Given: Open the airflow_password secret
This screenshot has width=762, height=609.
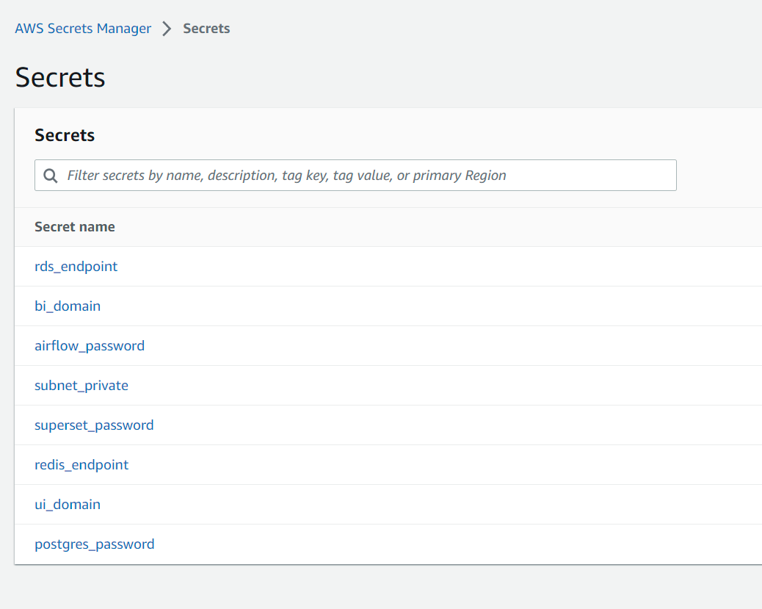Looking at the screenshot, I should tap(90, 346).
